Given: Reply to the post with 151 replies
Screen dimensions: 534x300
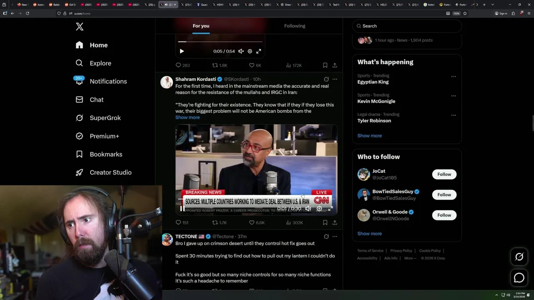Looking at the screenshot, I should [x=182, y=223].
